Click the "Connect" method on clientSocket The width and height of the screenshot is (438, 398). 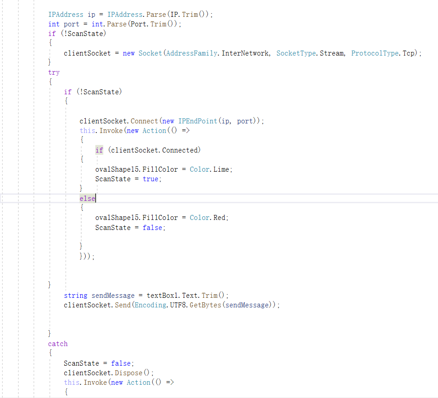coord(144,121)
